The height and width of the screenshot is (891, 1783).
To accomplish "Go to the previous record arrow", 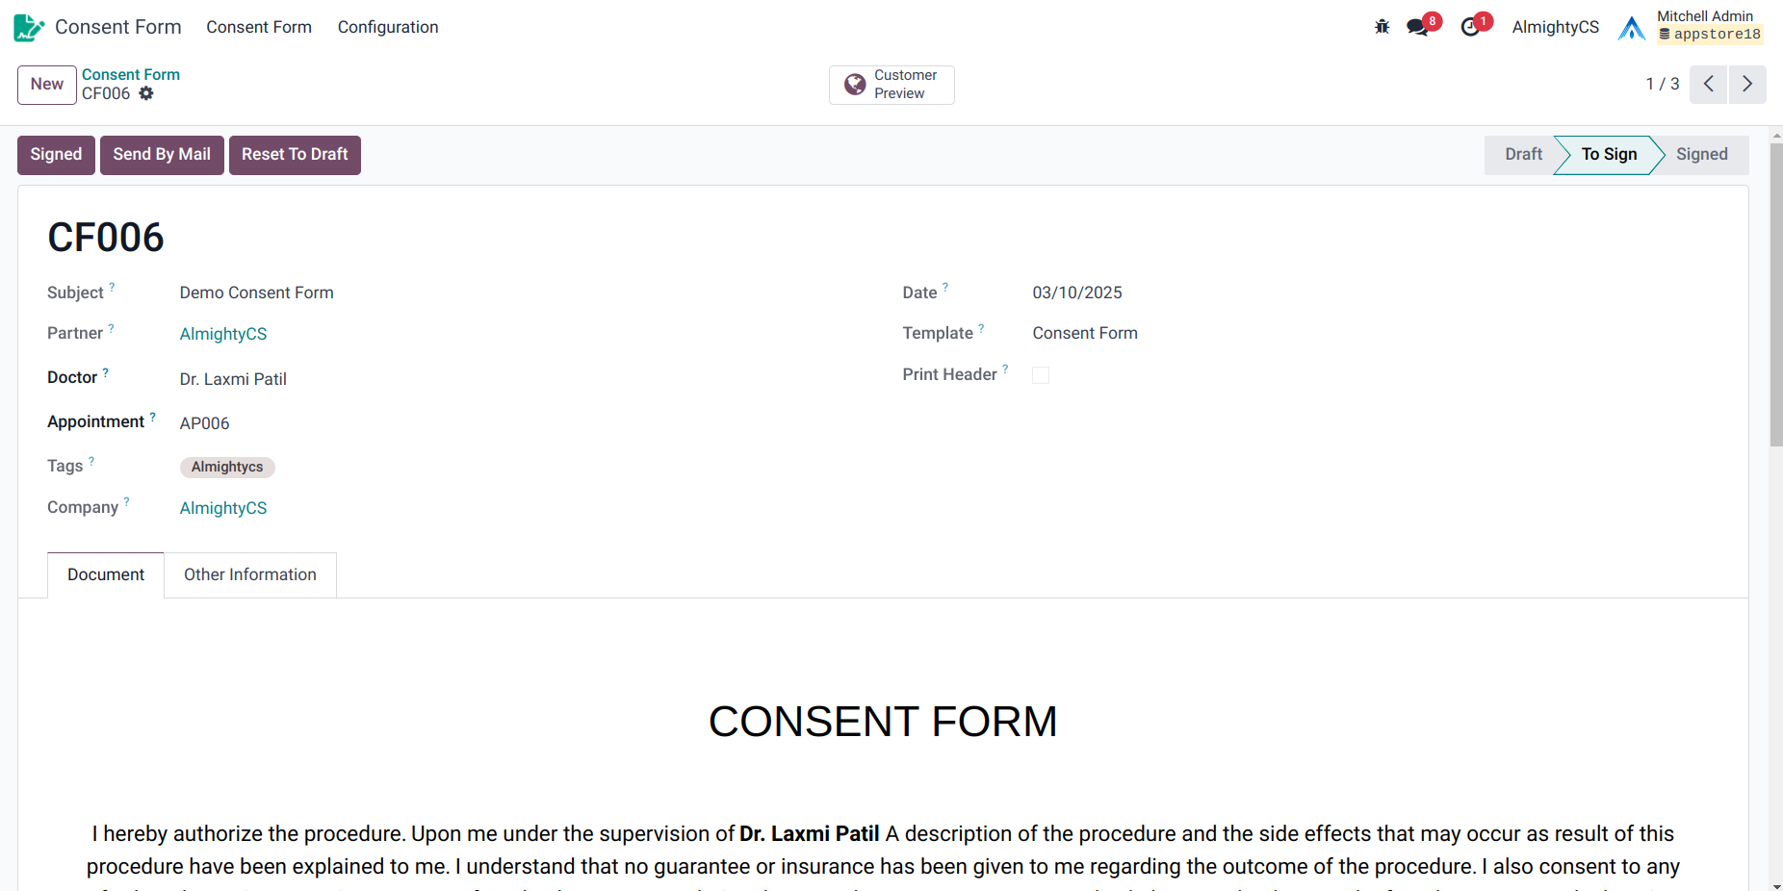I will click(1708, 84).
